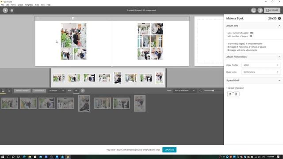The height and width of the screenshot is (159, 283).
Task: Open Task View on taskbar
Action: pyautogui.click(x=19, y=157)
